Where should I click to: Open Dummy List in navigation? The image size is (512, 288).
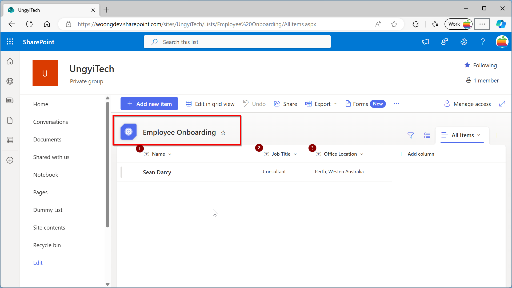point(48,210)
